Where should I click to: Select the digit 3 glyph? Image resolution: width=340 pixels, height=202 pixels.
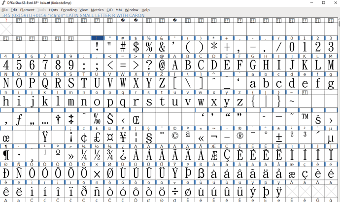(331, 47)
